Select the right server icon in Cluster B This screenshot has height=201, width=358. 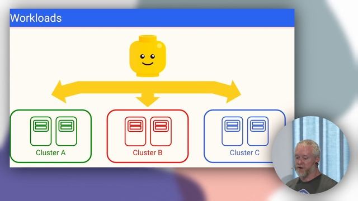(x=161, y=131)
